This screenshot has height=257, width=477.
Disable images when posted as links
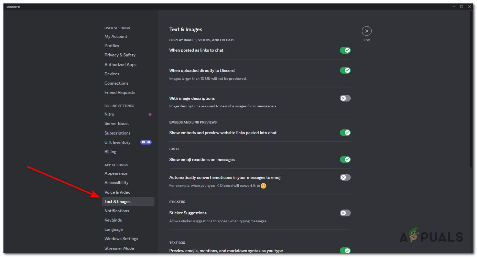[345, 50]
